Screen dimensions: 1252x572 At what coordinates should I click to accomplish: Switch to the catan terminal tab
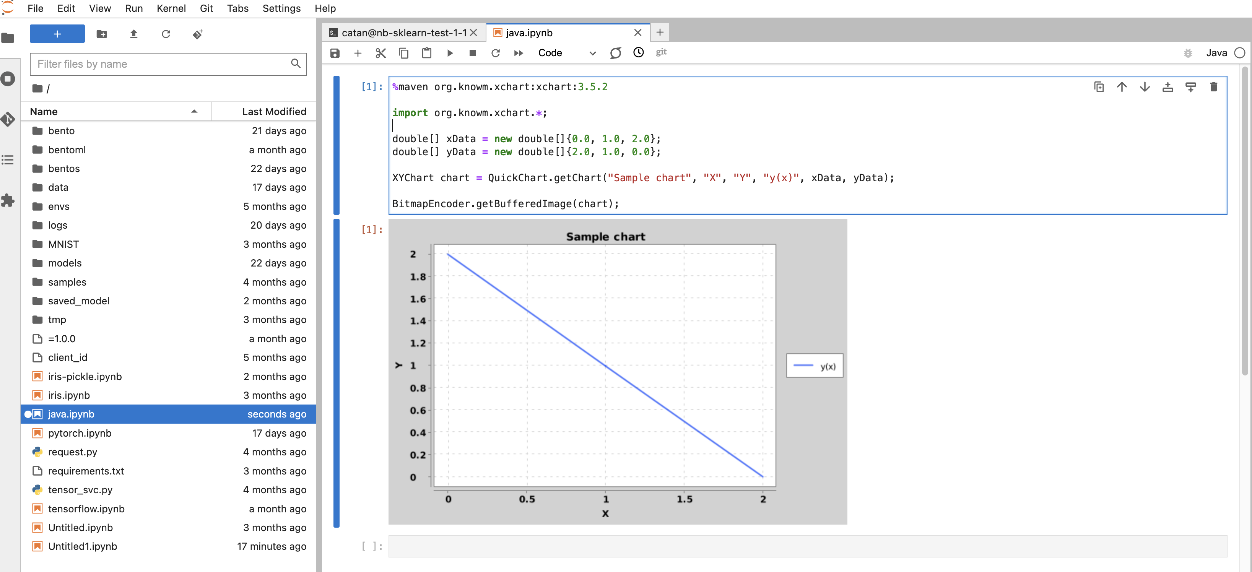[x=403, y=32]
